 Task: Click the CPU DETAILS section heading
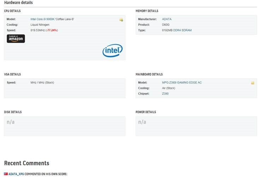tap(12, 11)
